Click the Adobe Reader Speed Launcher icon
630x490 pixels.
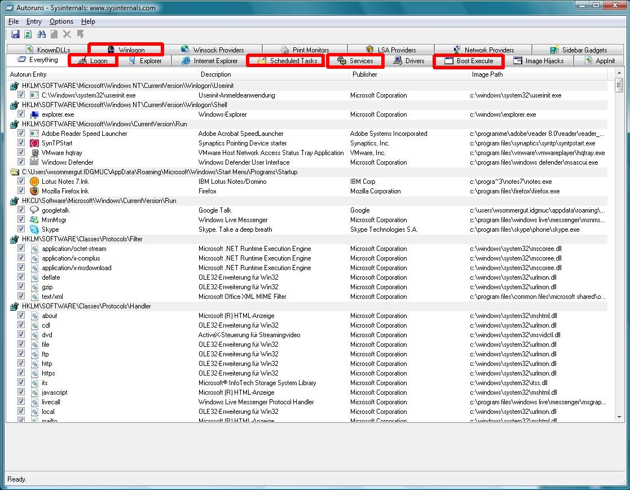point(34,133)
